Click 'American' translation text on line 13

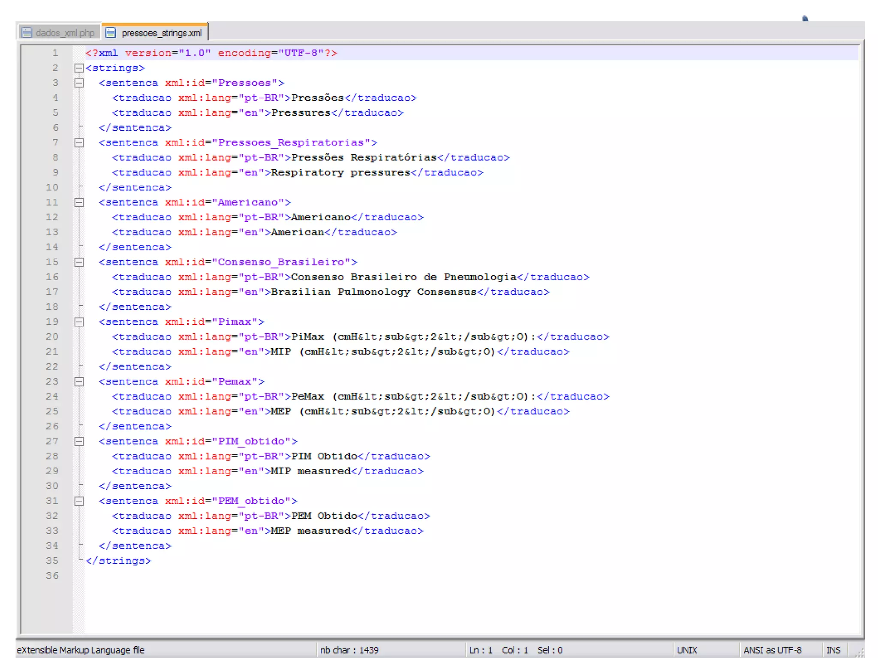click(x=298, y=232)
